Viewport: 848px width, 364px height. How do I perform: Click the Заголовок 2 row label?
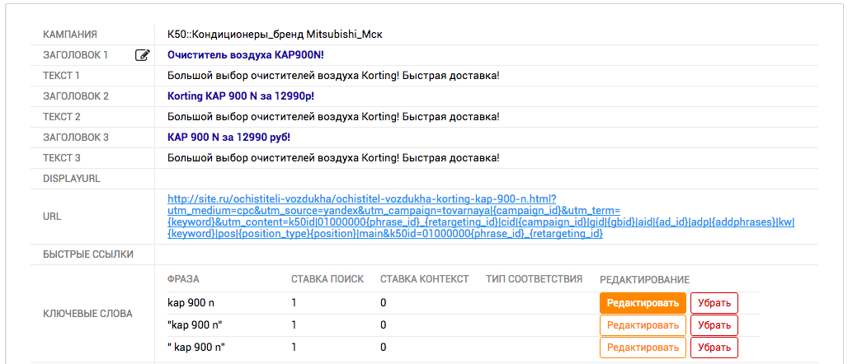point(76,96)
